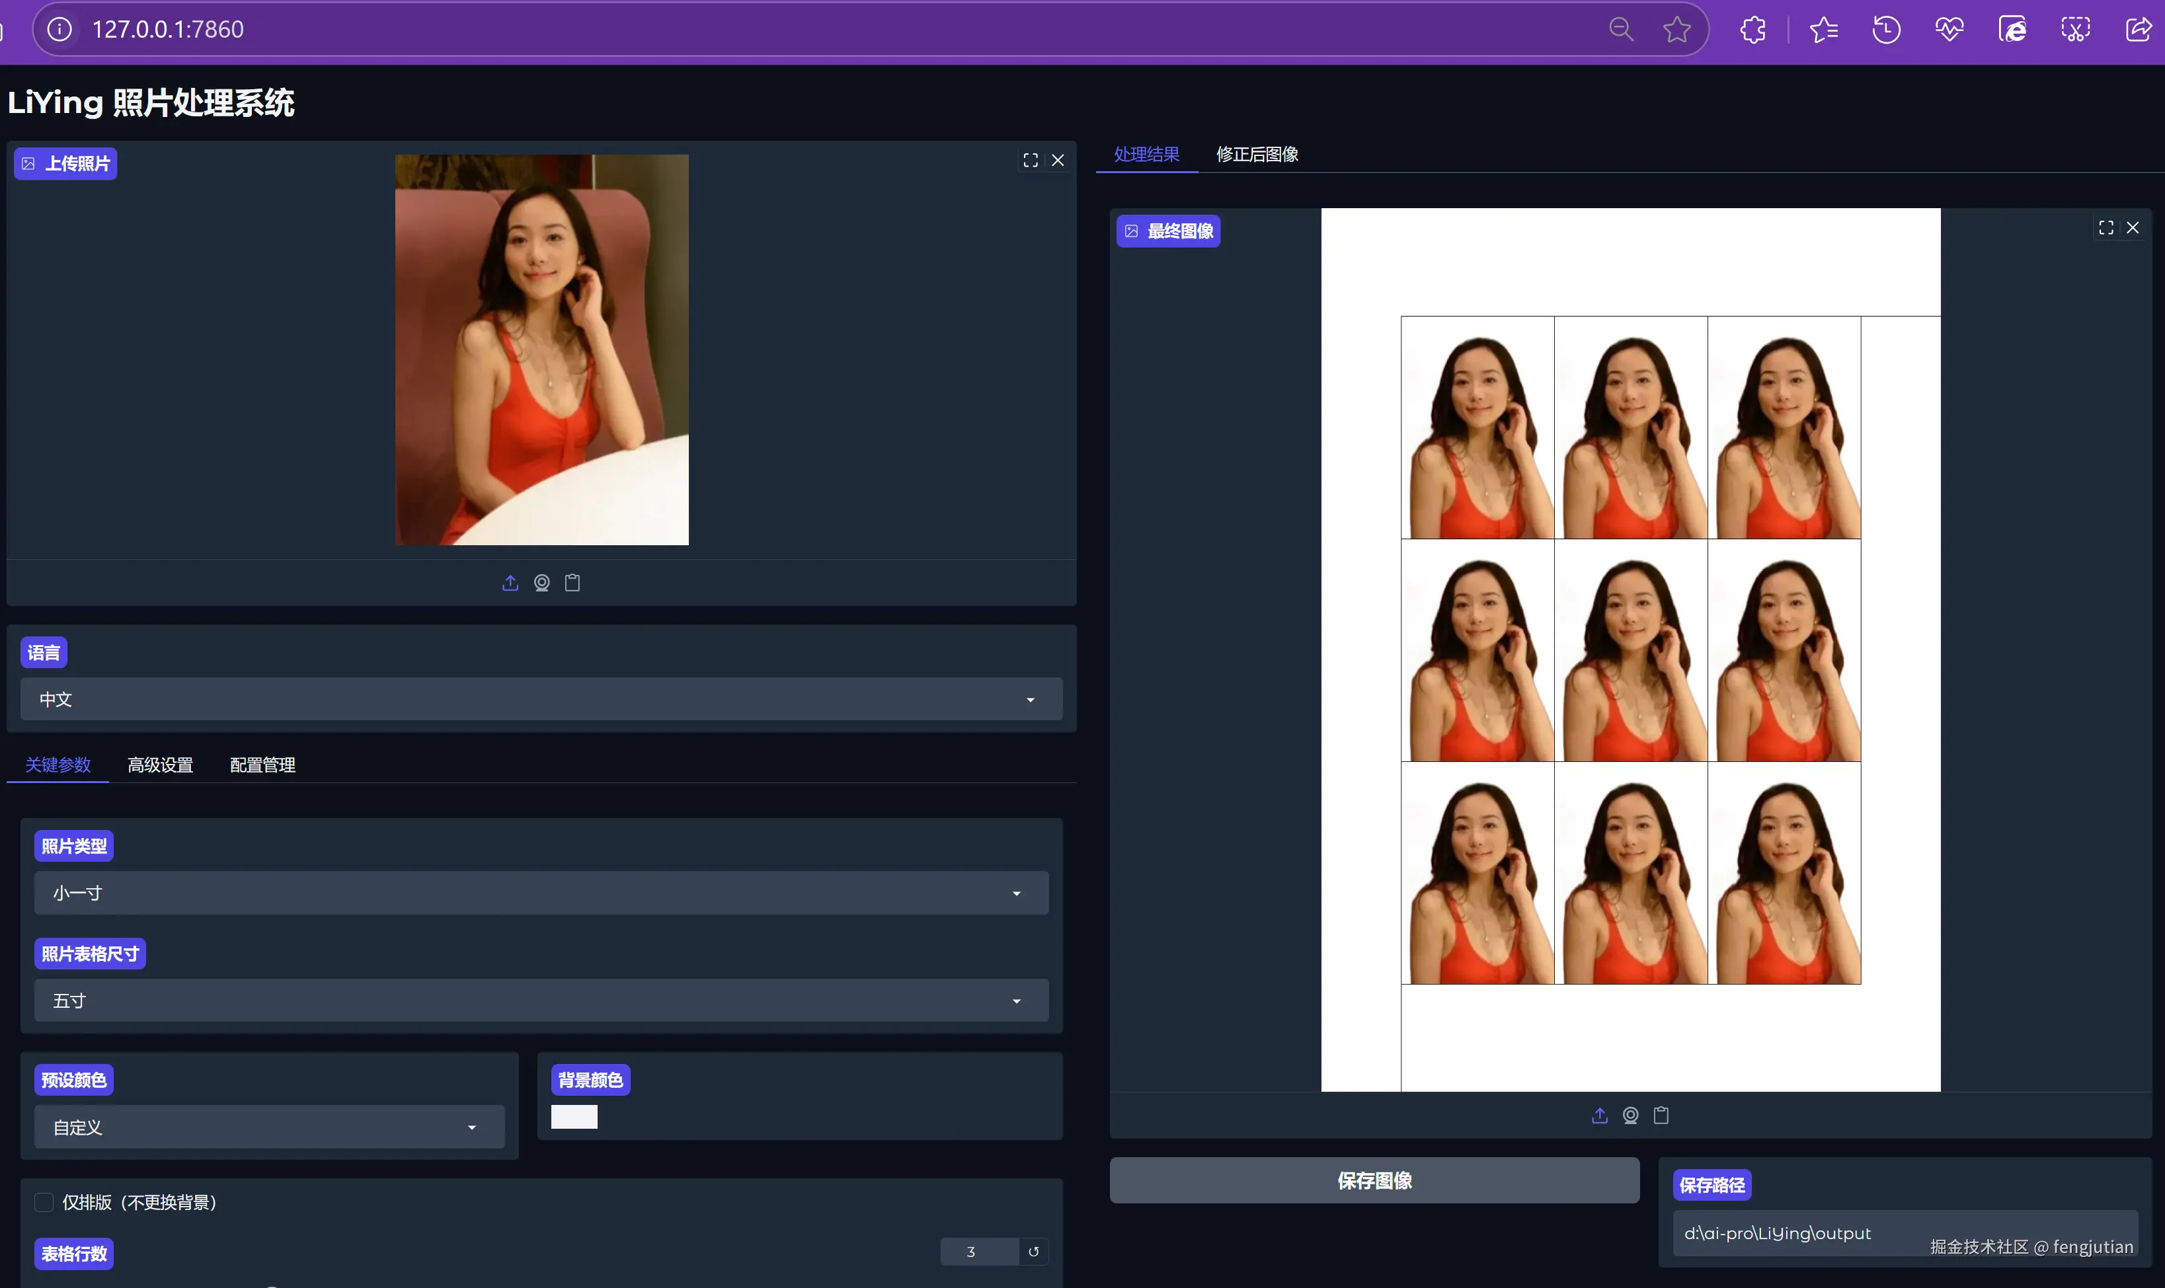Switch to the 修正后图像 tab
Viewport: 2165px width, 1288px height.
[1257, 155]
